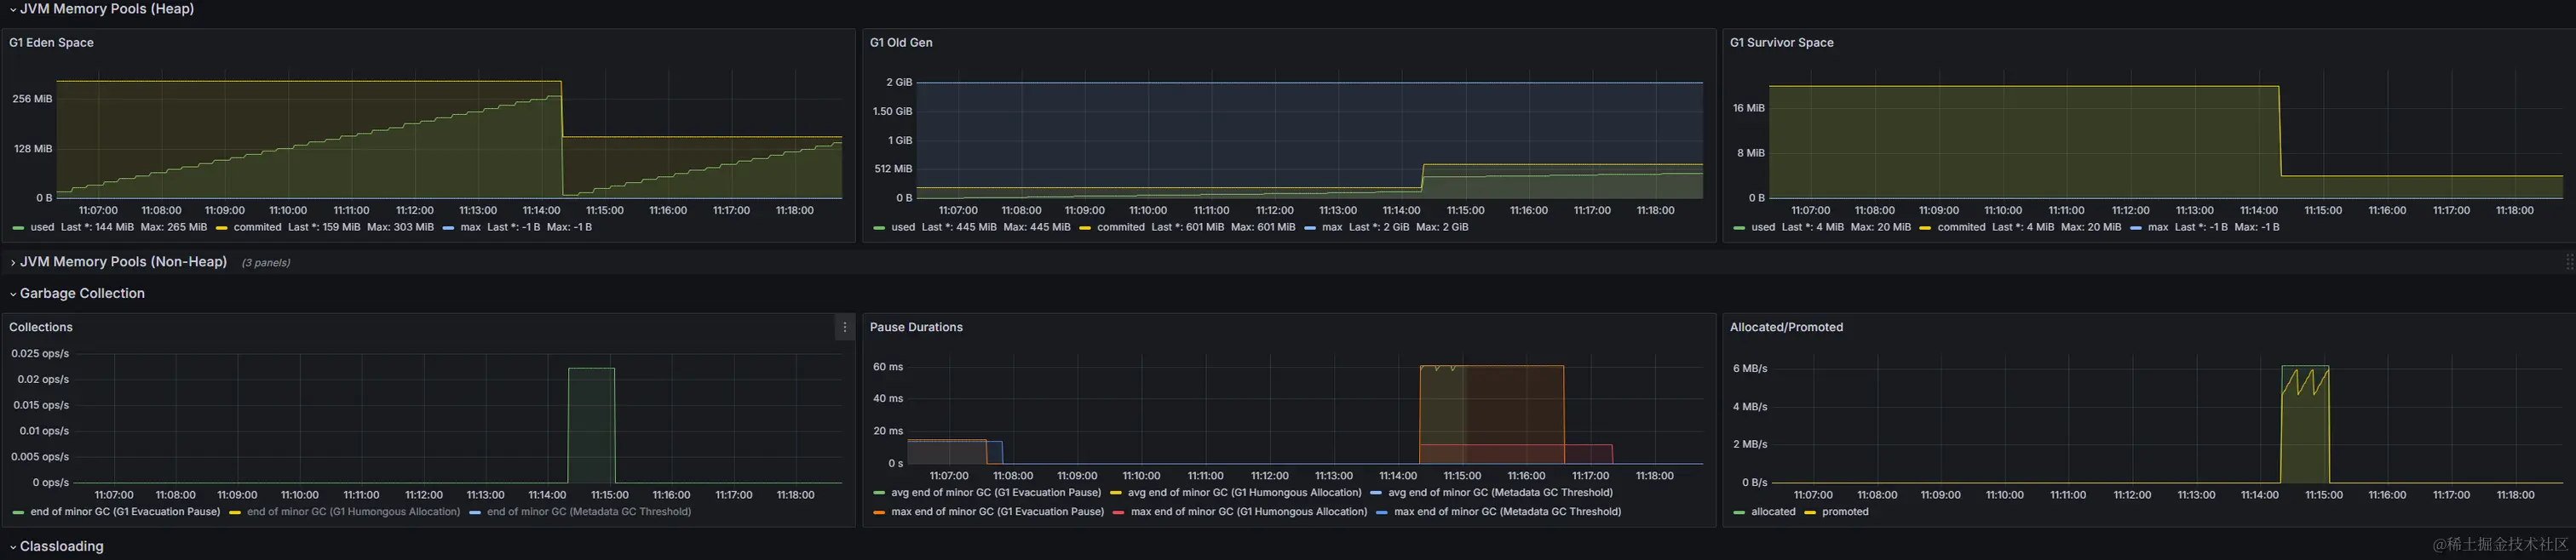Click 'Max: 445 MiB' value in Old Gen legend

pyautogui.click(x=1036, y=226)
